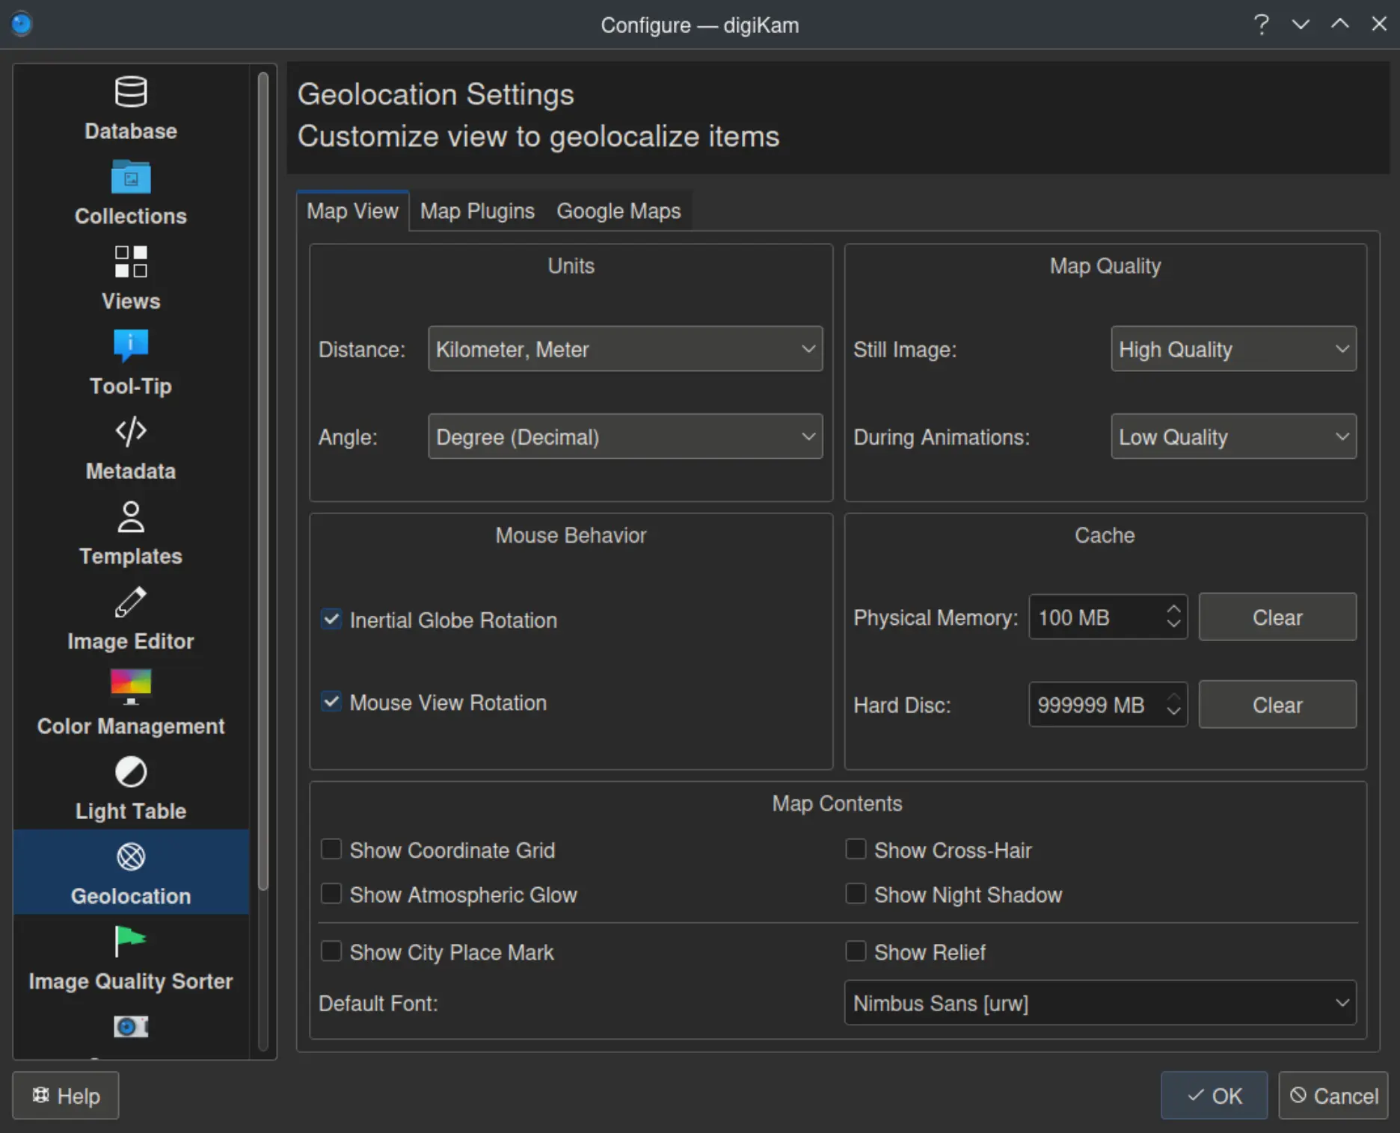The image size is (1400, 1133).
Task: Open Image Quality Sorter flag icon
Action: 130,942
